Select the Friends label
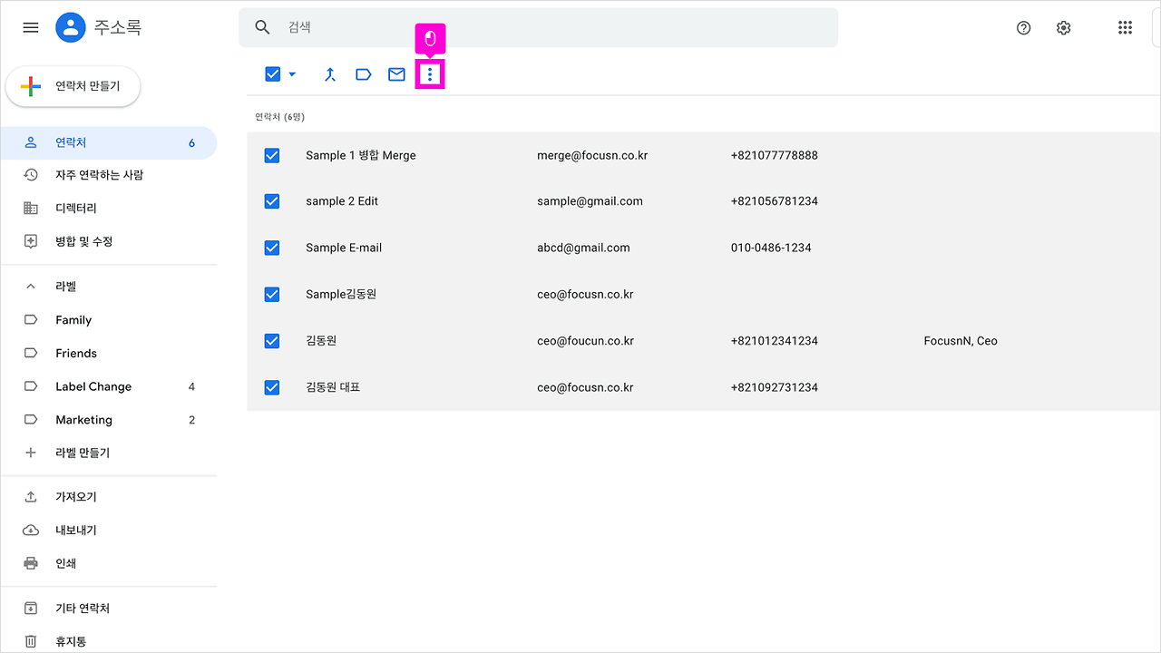The width and height of the screenshot is (1161, 653). (x=109, y=354)
